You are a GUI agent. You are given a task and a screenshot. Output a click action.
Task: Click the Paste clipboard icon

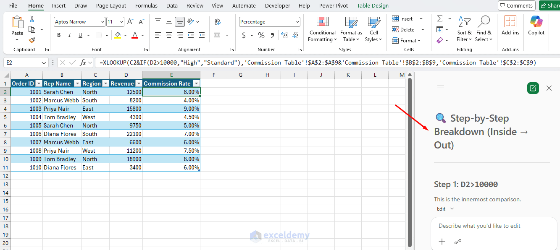pos(18,22)
